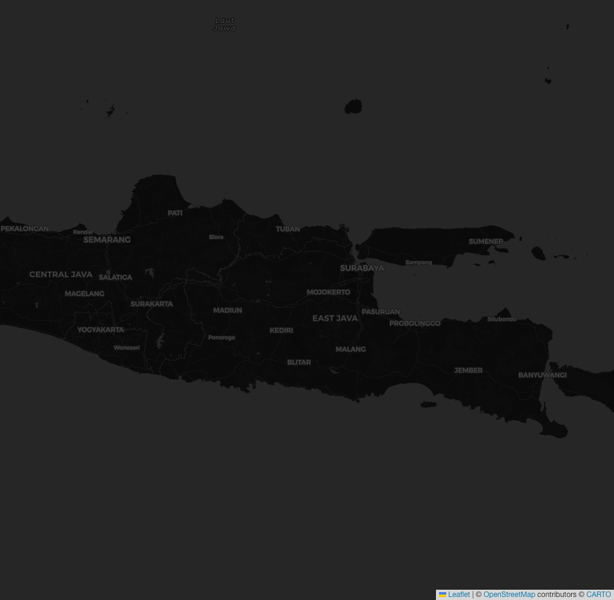The height and width of the screenshot is (600, 614).
Task: Click the East Java province label
Action: [335, 318]
